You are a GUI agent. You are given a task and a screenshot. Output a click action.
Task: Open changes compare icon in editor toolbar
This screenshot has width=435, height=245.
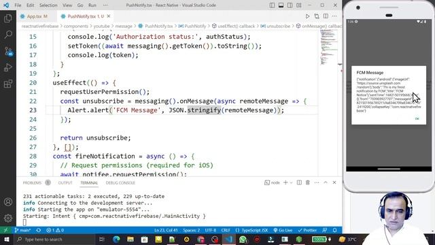[x=317, y=16]
